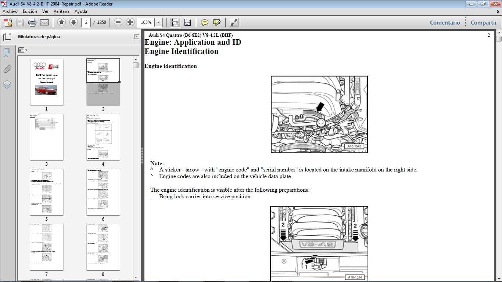Viewport: 502px width, 282px height.
Task: Click the zoom in plus icon
Action: coord(130,22)
